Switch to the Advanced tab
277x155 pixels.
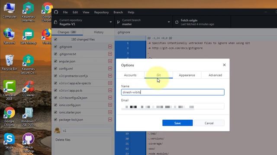coord(215,75)
